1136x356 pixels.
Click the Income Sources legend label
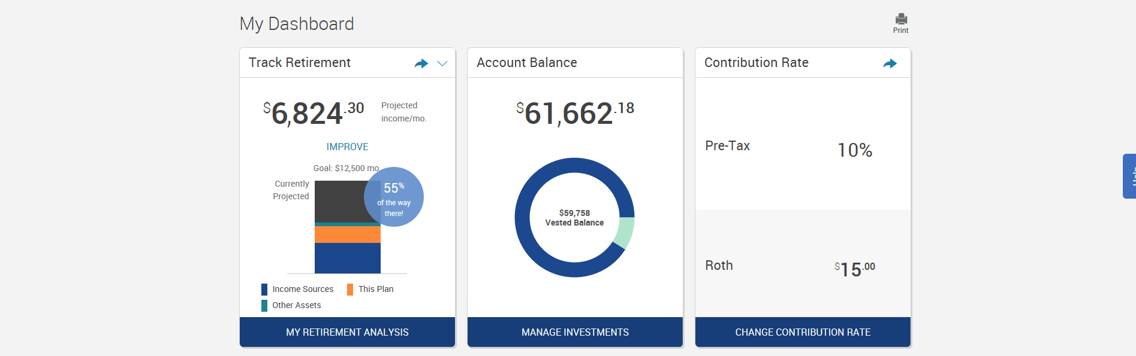pos(303,289)
